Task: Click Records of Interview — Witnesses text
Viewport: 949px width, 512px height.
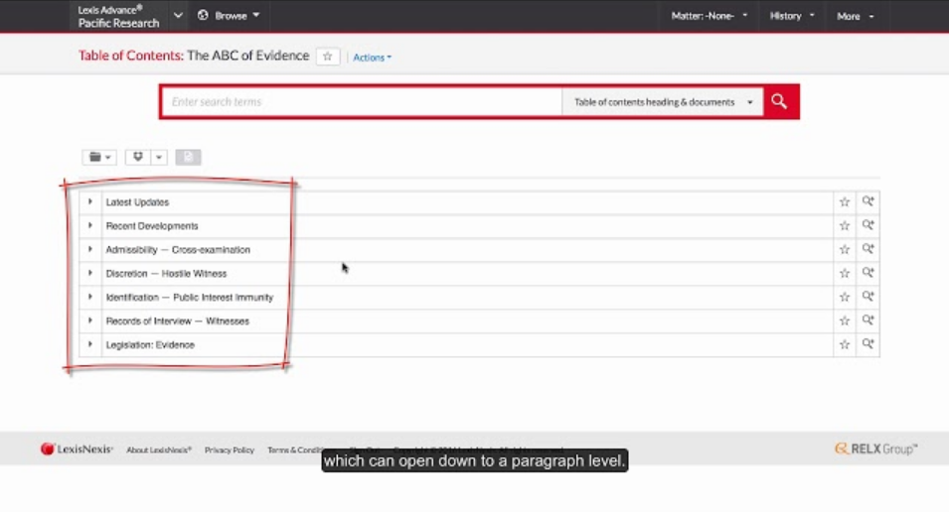Action: [x=177, y=320]
